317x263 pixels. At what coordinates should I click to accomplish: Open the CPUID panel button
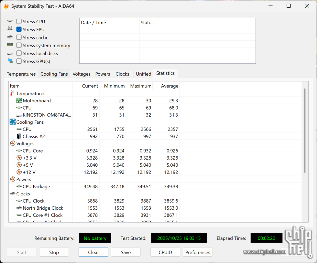tap(165, 252)
